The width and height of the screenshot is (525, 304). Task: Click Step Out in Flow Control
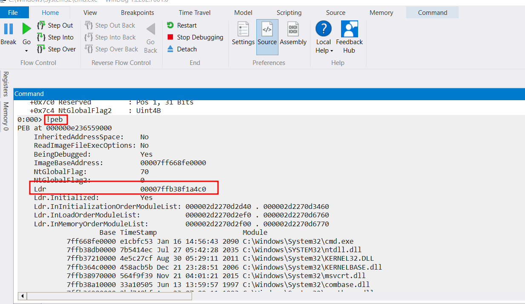(x=55, y=25)
